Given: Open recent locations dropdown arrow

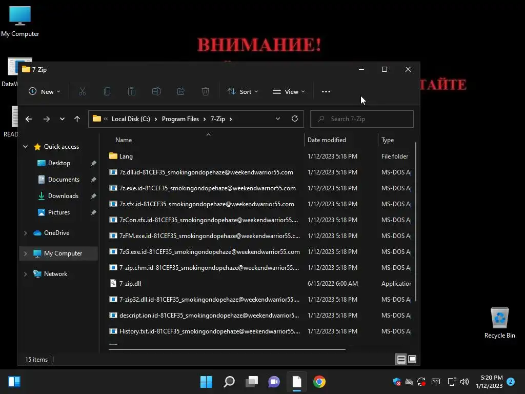Looking at the screenshot, I should click(x=62, y=119).
